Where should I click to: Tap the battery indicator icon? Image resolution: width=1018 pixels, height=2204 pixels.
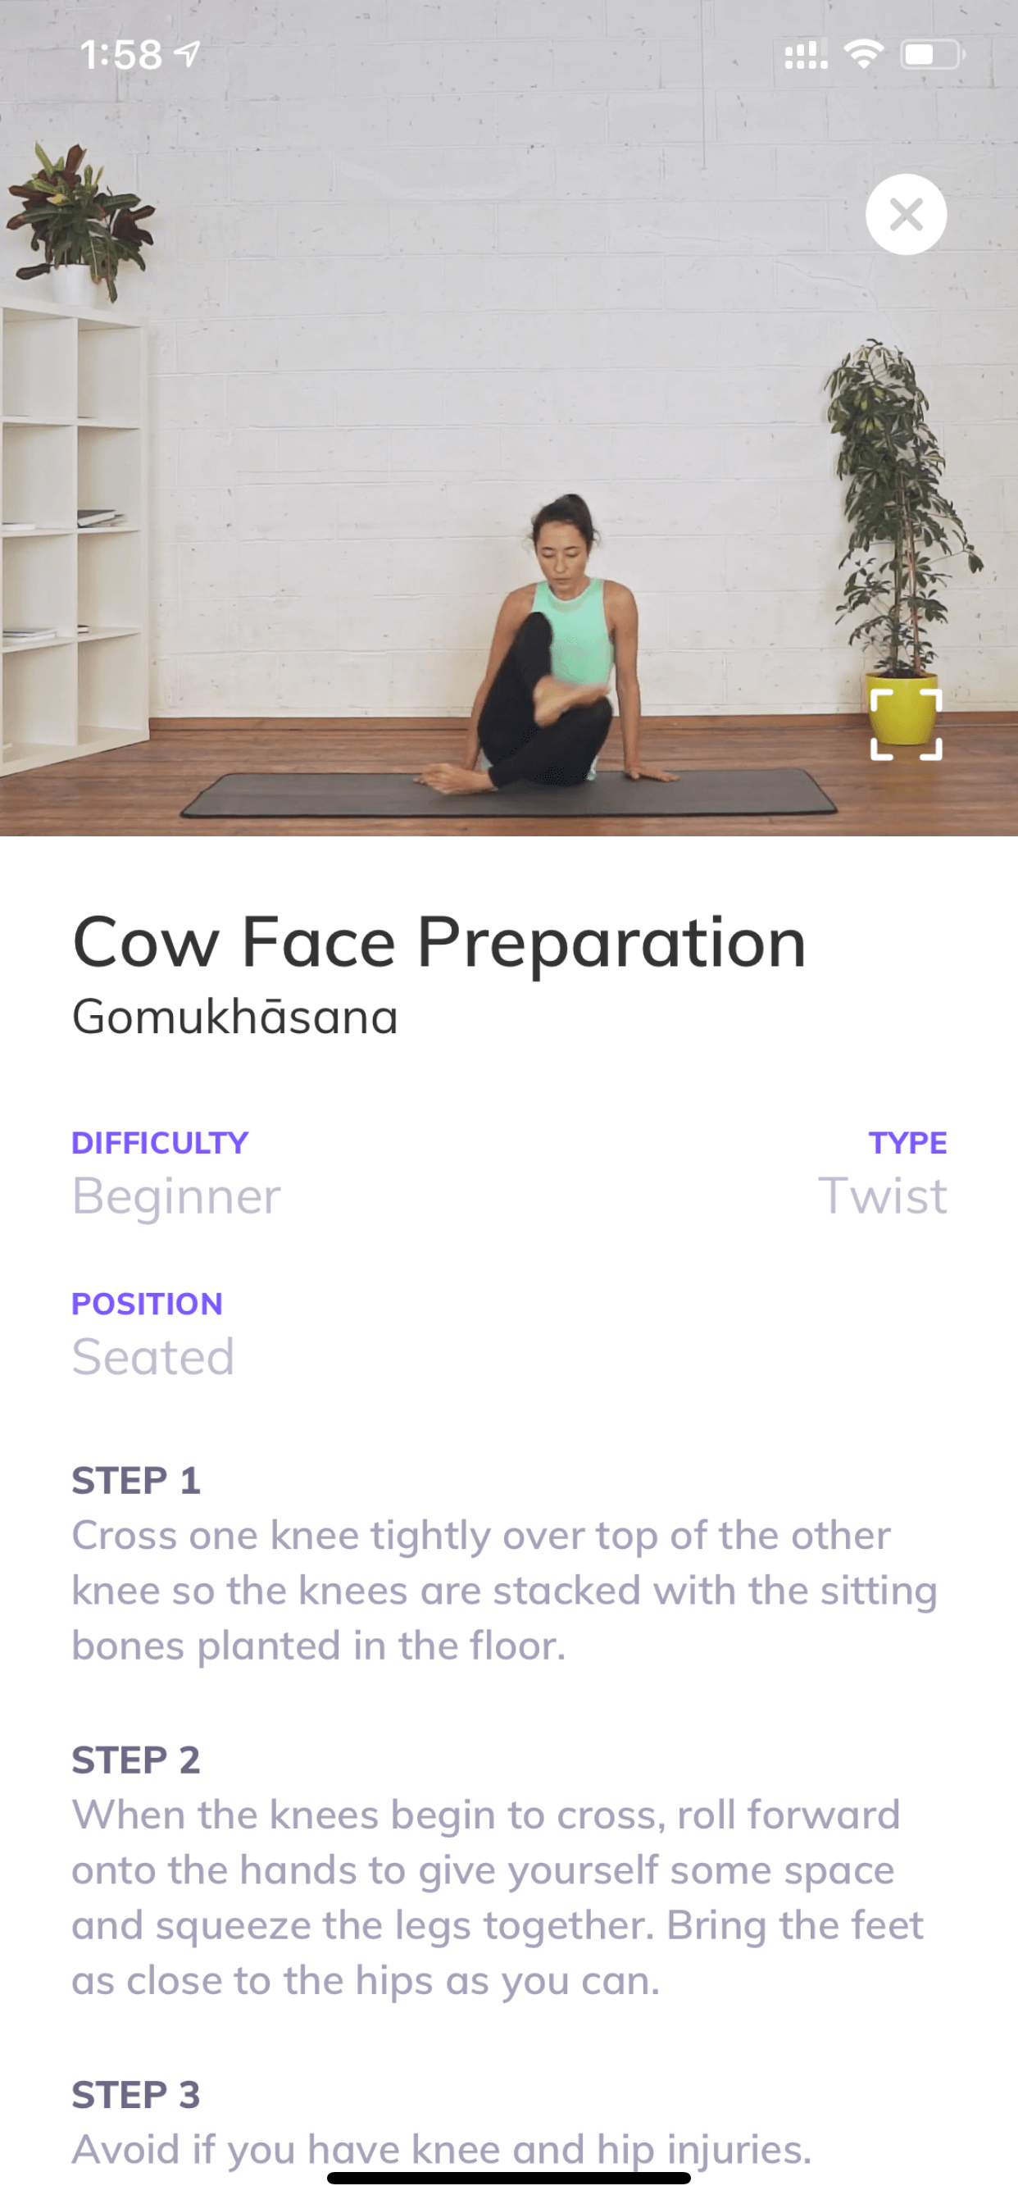[933, 55]
